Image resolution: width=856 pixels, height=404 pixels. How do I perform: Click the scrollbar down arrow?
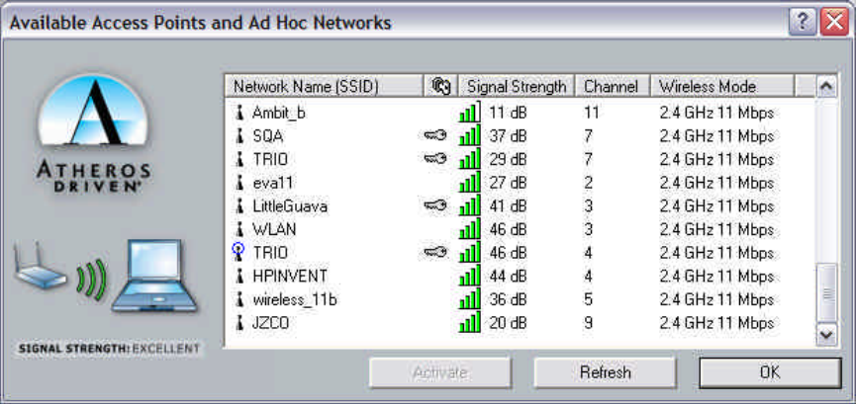tap(826, 334)
